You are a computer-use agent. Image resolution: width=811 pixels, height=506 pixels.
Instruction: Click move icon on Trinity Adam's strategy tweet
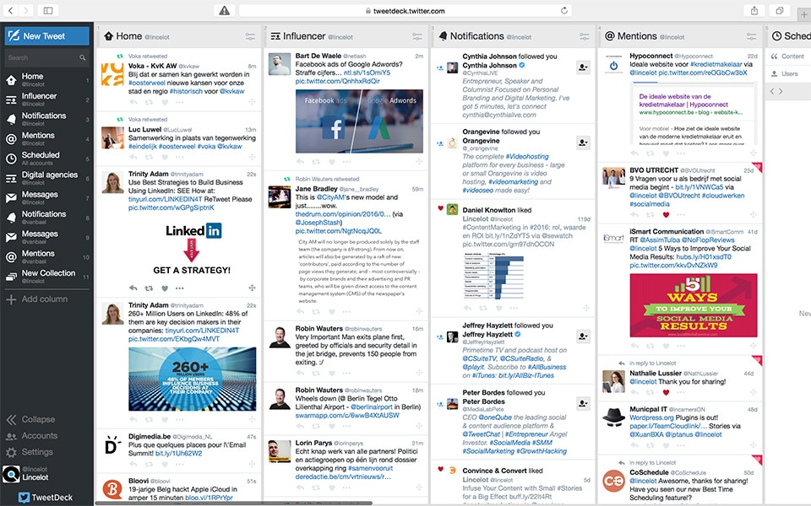(x=252, y=288)
